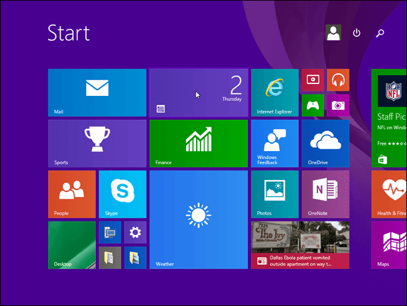Open the OneDrive cloud tile
This screenshot has width=407, height=306.
(326, 143)
